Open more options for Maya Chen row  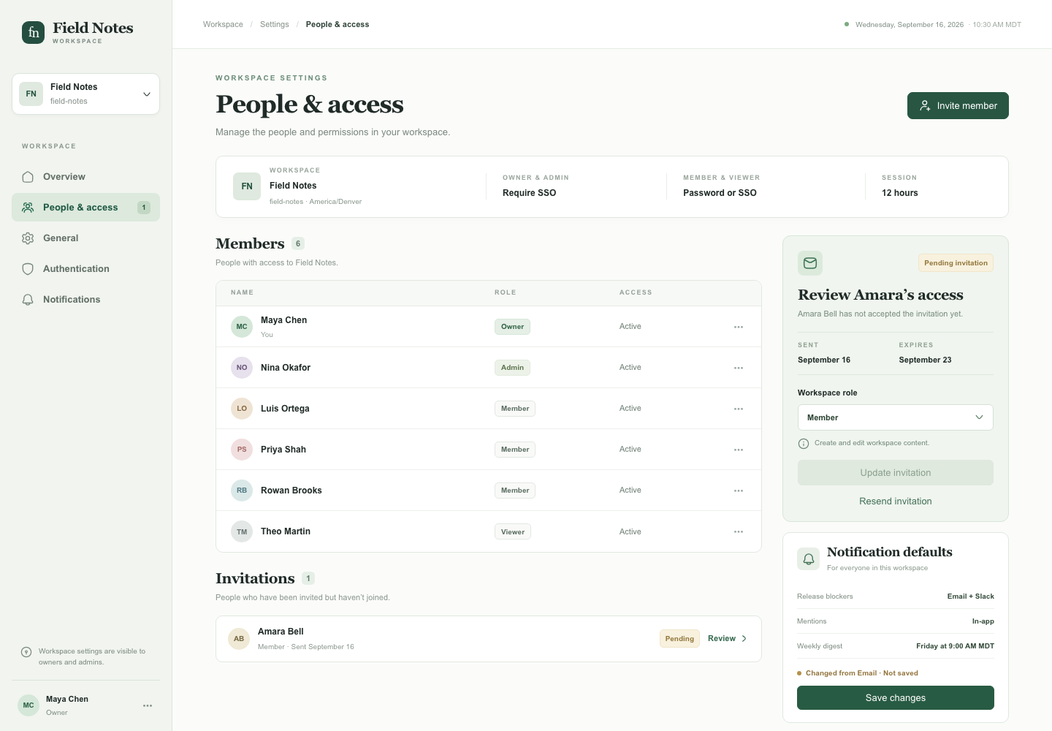coord(739,327)
